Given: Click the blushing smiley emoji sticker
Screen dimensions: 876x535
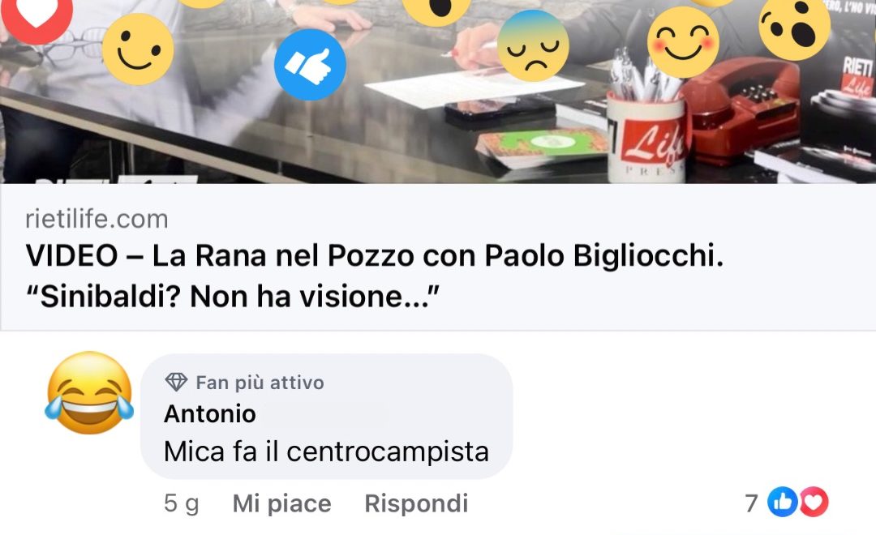Looking at the screenshot, I should coord(683,42).
